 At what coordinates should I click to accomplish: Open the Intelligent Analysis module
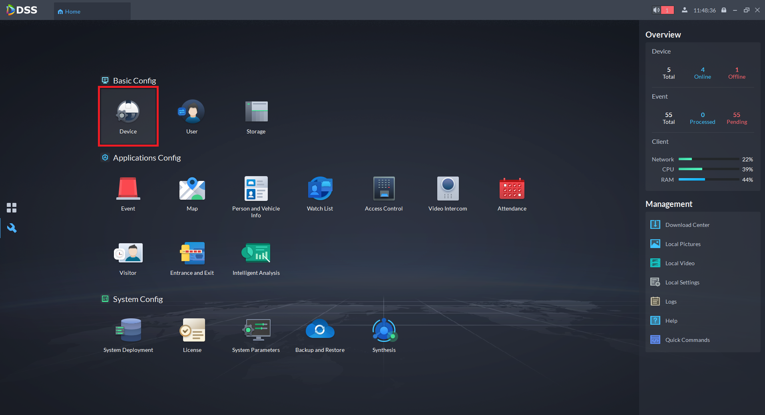coord(256,258)
